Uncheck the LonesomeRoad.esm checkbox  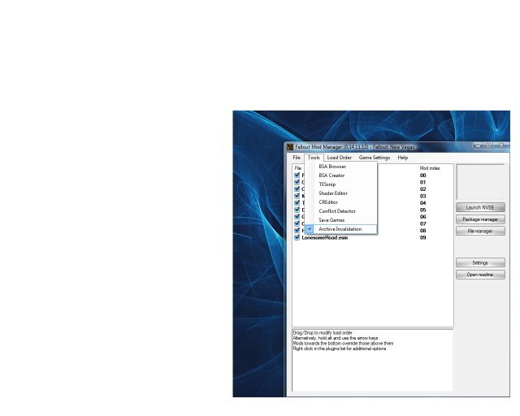(x=297, y=237)
